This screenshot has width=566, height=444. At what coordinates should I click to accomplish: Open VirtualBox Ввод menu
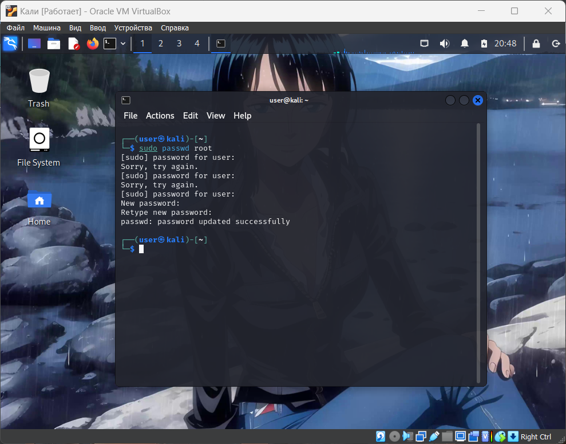tap(98, 28)
